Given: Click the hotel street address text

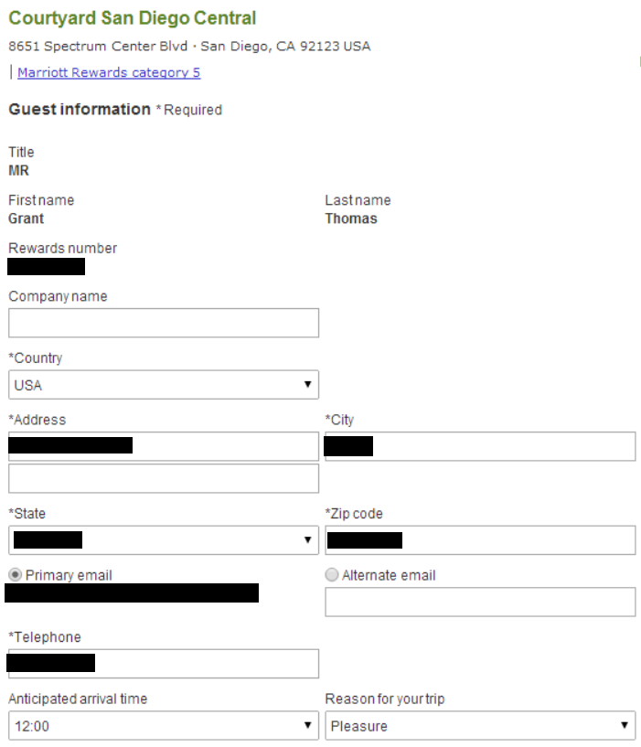Looking at the screenshot, I should [189, 47].
